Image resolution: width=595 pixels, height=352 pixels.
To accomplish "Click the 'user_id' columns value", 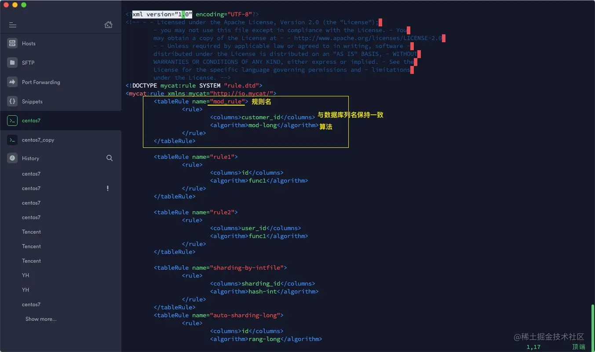I will [254, 228].
